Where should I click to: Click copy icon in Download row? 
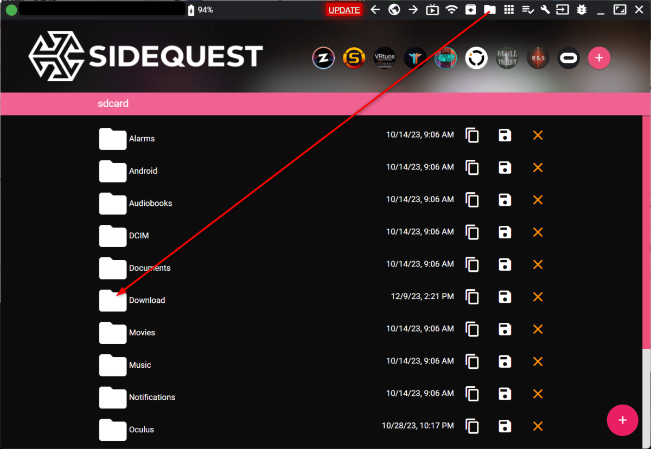(x=473, y=297)
